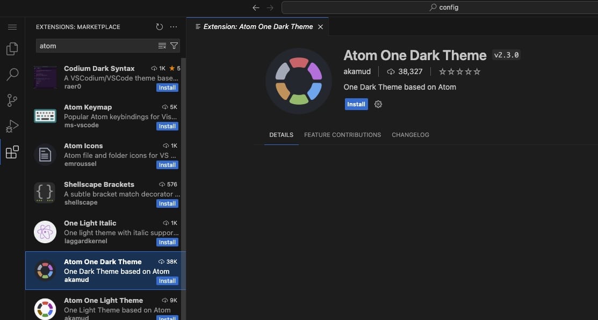Click the akamud publisher link in details

[x=357, y=71]
